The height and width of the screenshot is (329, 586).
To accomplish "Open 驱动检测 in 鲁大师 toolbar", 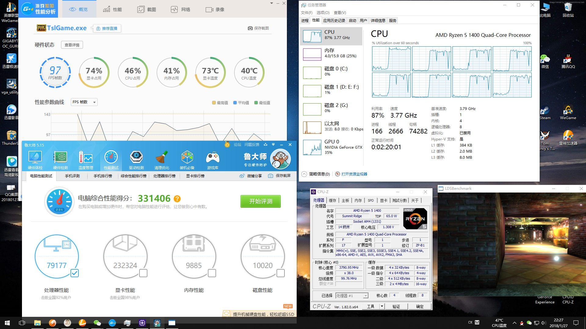I will point(136,160).
